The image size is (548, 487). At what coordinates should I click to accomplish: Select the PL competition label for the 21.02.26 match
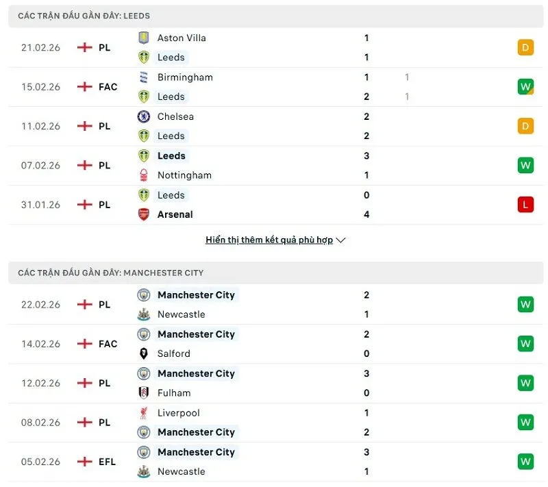pyautogui.click(x=105, y=47)
